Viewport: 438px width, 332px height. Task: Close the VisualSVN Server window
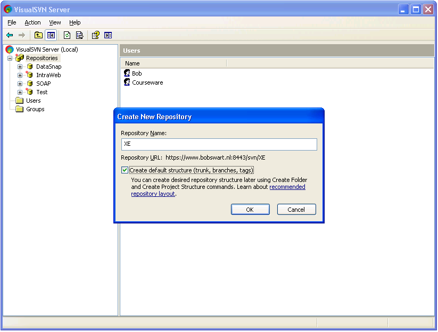pyautogui.click(x=428, y=10)
